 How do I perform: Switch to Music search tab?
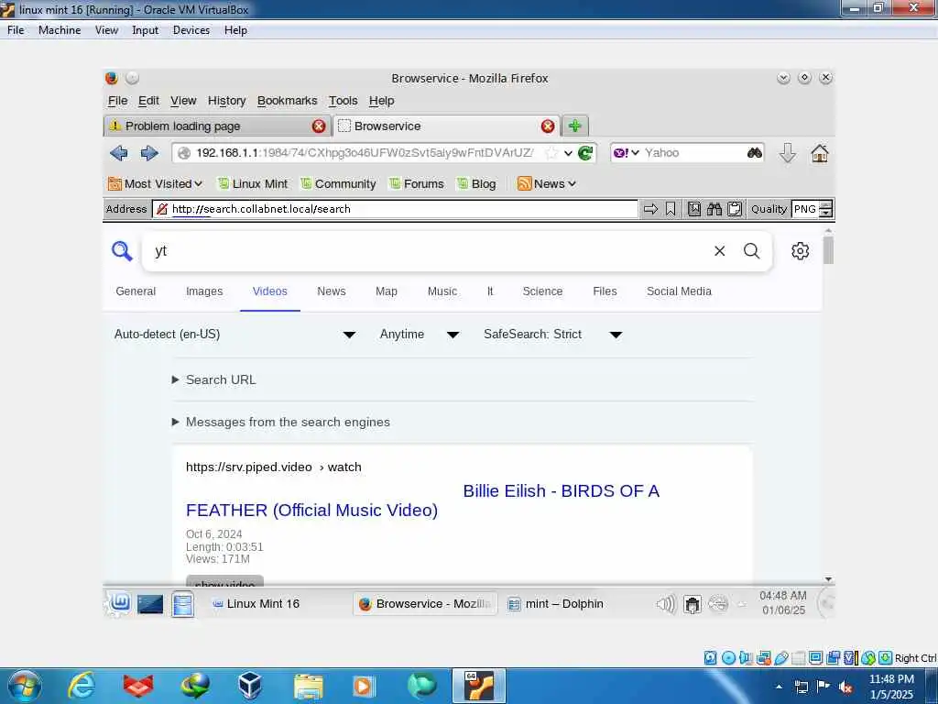click(442, 291)
